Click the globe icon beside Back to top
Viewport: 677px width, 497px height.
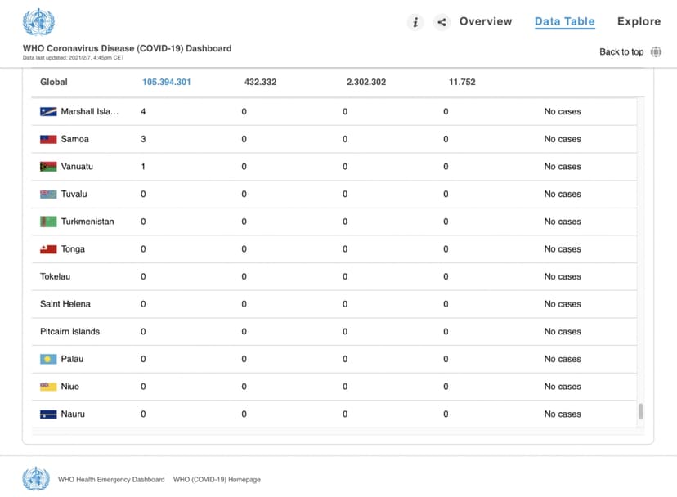656,52
